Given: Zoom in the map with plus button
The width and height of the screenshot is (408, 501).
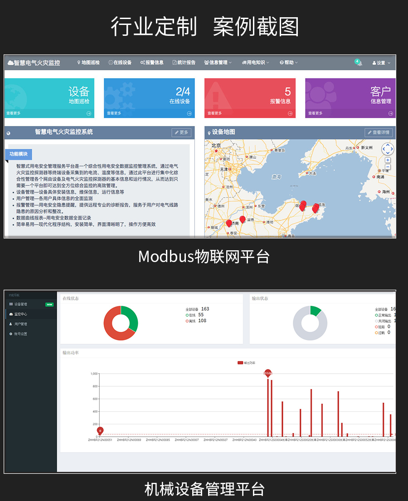Looking at the screenshot, I should point(388,160).
